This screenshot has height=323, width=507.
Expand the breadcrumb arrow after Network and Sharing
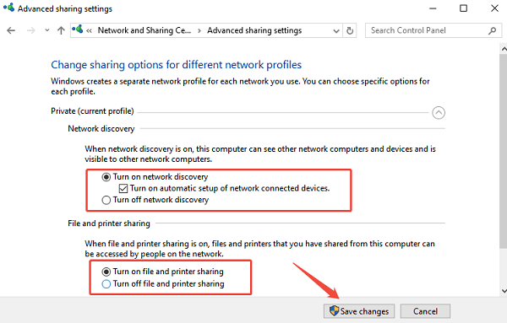pos(199,30)
